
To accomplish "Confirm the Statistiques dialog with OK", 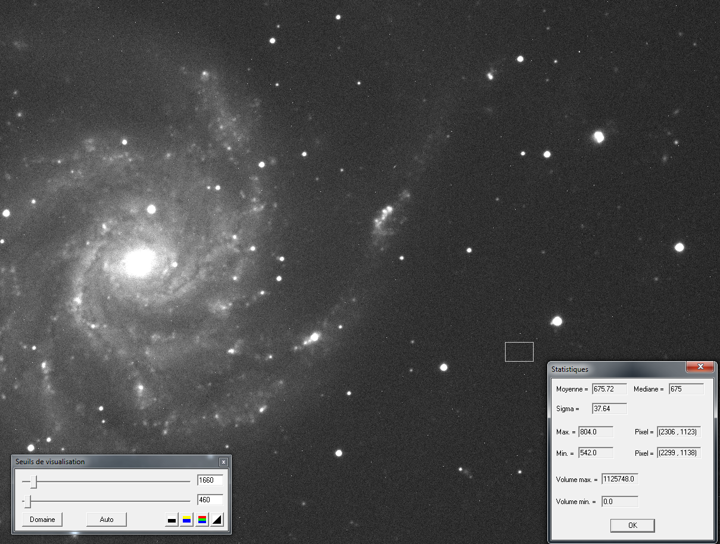I will pos(632,525).
